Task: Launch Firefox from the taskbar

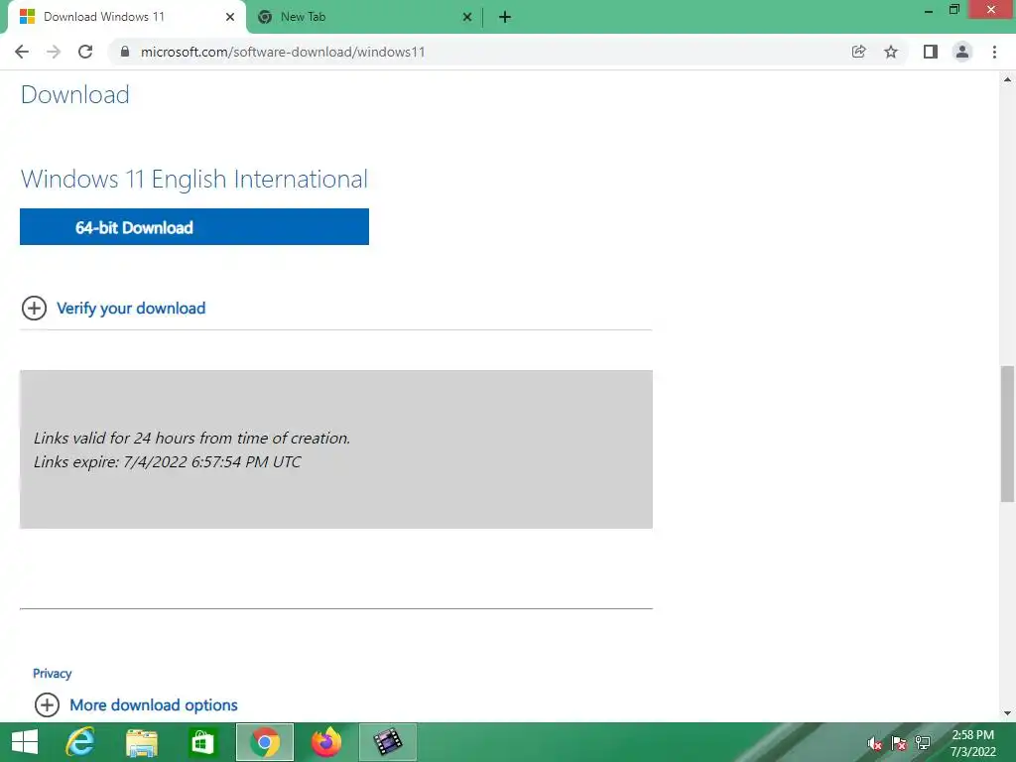Action: coord(325,742)
